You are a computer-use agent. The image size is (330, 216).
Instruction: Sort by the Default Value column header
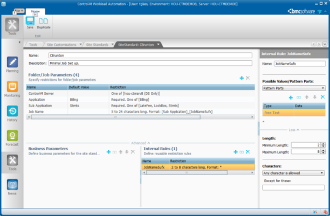[x=88, y=87]
